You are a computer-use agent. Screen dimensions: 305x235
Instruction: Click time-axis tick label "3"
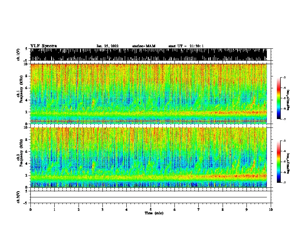click(x=102, y=210)
